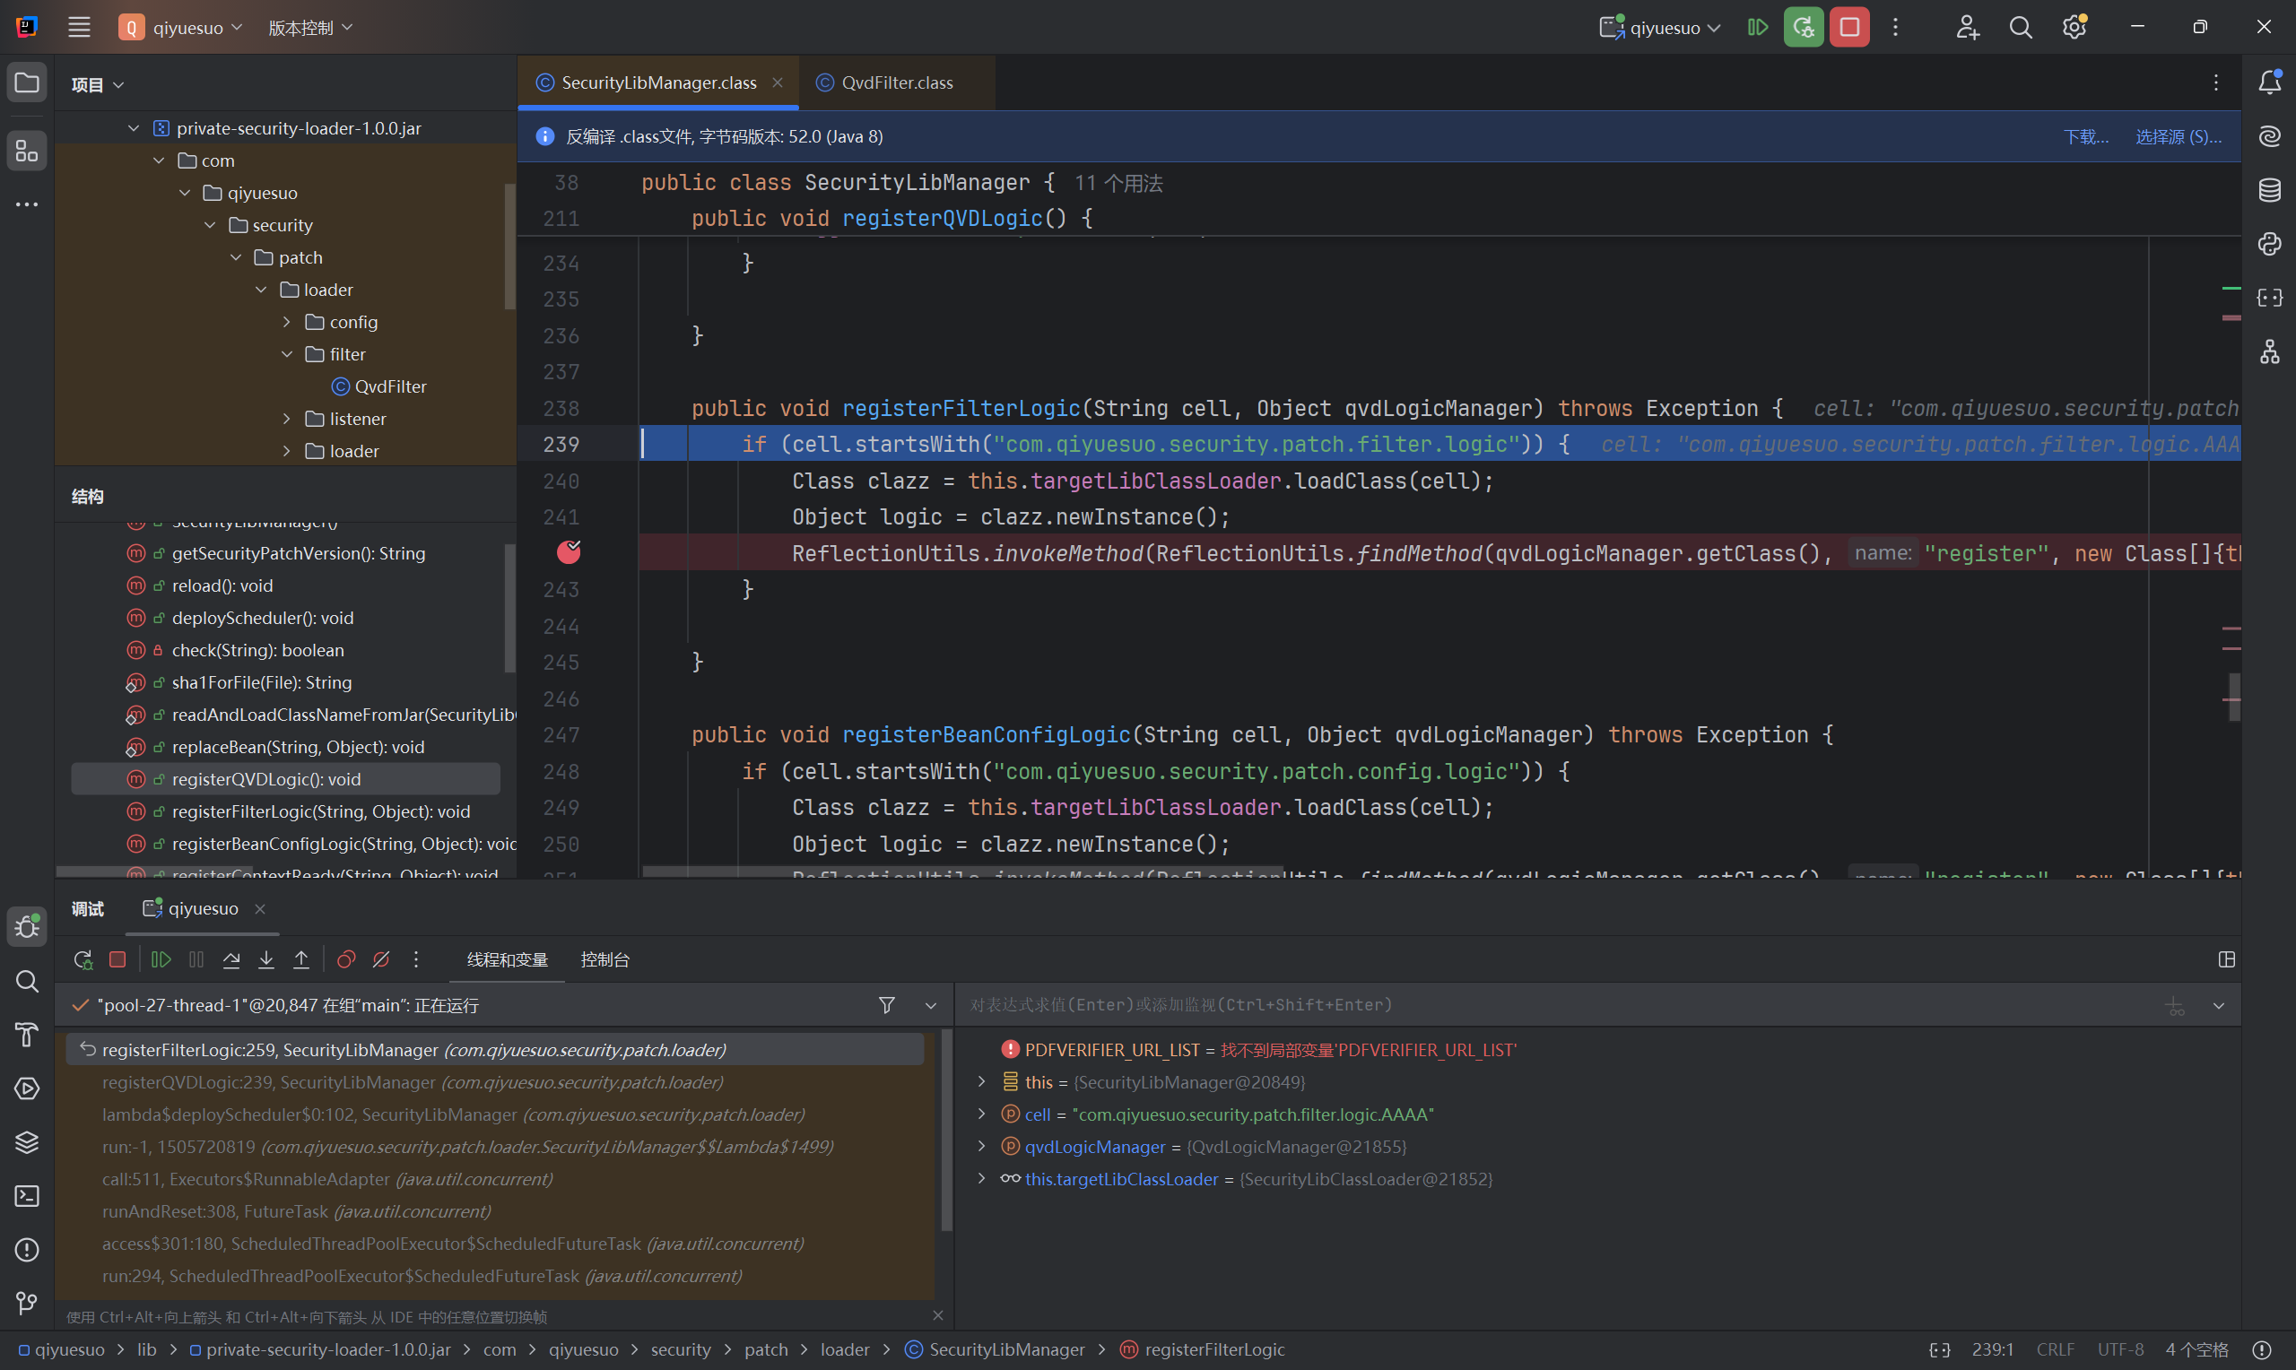
Task: Expand the config folder in project tree
Action: [286, 322]
